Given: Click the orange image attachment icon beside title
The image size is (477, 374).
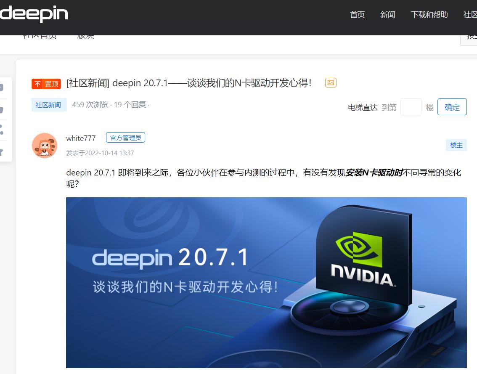Looking at the screenshot, I should pyautogui.click(x=331, y=83).
